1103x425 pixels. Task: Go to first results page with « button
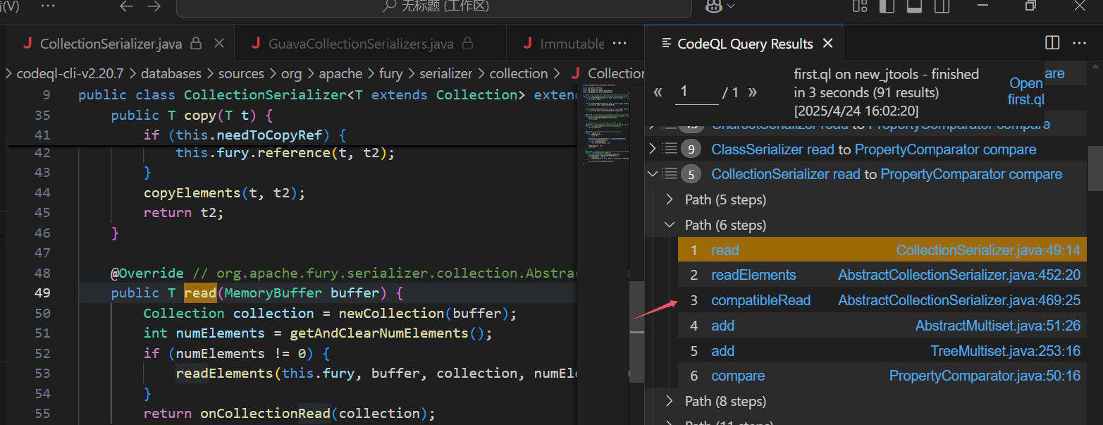coord(658,92)
